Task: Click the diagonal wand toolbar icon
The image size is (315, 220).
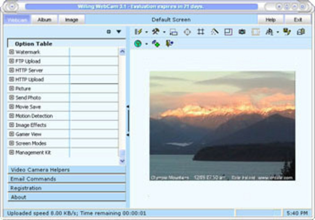Action: [214, 32]
